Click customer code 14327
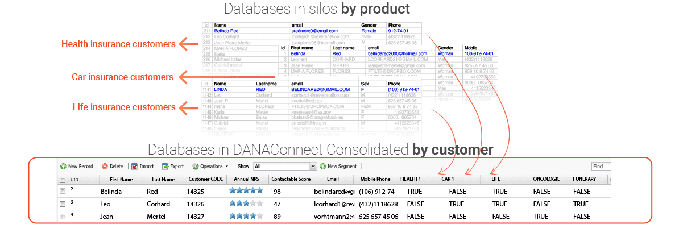683x228 pixels. [x=196, y=217]
